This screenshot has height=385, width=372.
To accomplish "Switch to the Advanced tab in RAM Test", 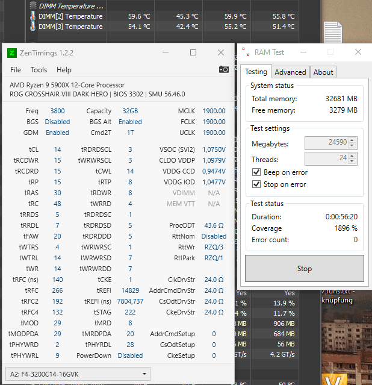I will click(290, 72).
